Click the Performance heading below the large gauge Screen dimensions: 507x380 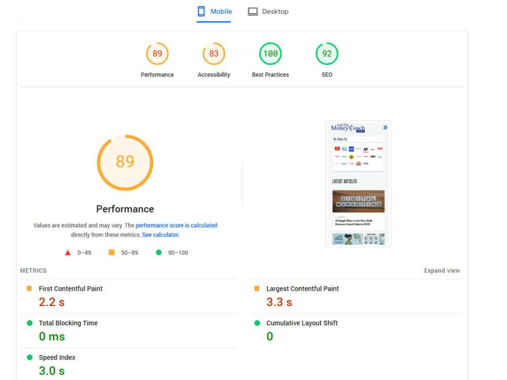point(125,209)
